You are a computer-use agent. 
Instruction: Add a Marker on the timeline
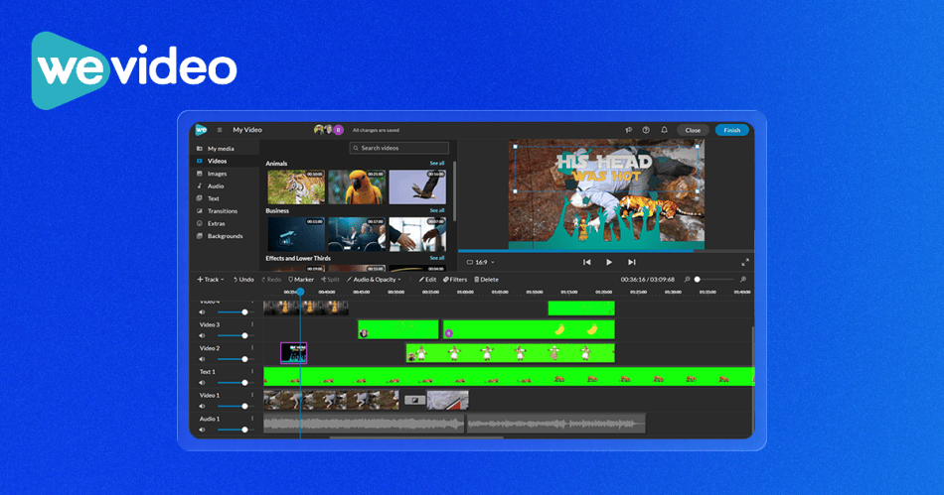(301, 280)
